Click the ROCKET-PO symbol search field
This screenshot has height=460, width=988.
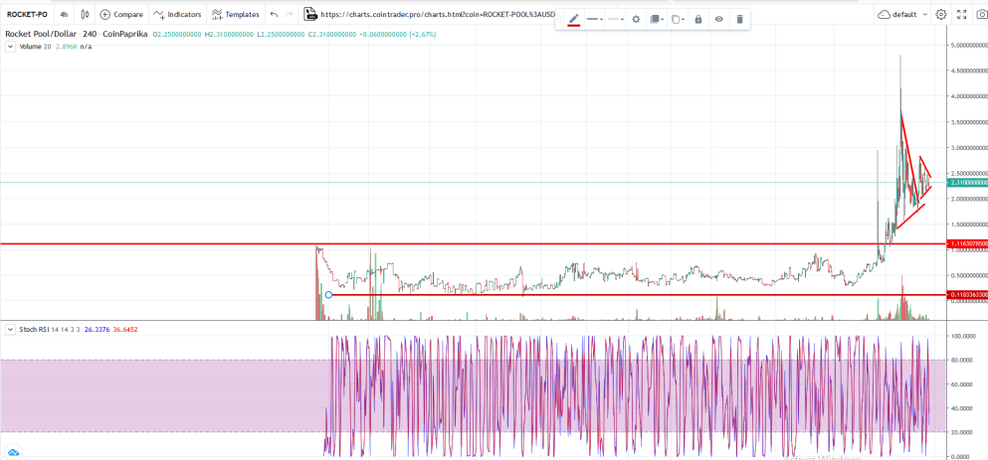(27, 15)
